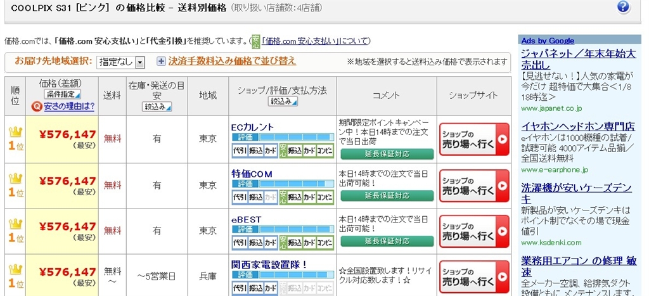Open the ジャパネット／年末年始大売出し ad
Viewport: 649px width, 296px height.
[x=578, y=60]
